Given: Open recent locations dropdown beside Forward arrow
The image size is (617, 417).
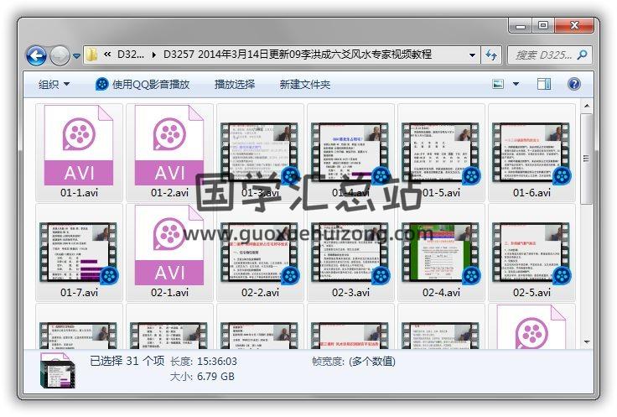Looking at the screenshot, I should 77,56.
